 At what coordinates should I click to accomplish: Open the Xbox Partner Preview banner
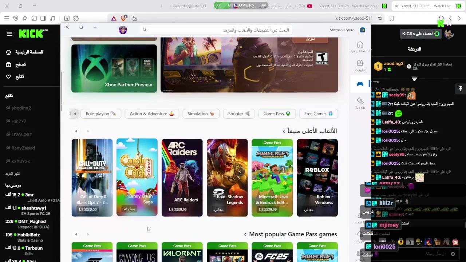point(114,68)
